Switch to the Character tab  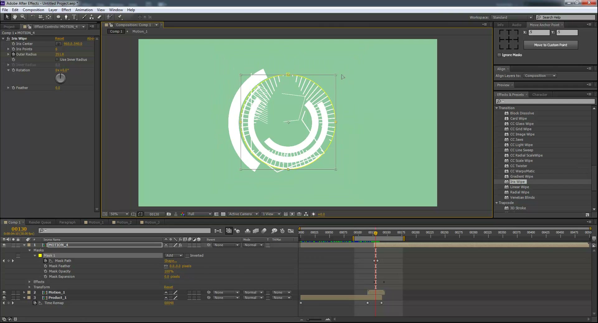(539, 95)
